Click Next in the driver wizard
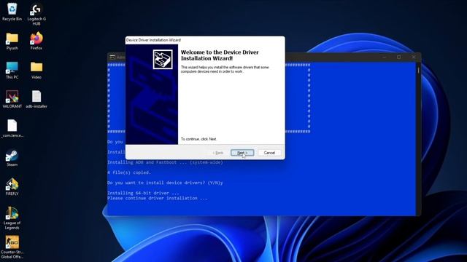 [242, 153]
